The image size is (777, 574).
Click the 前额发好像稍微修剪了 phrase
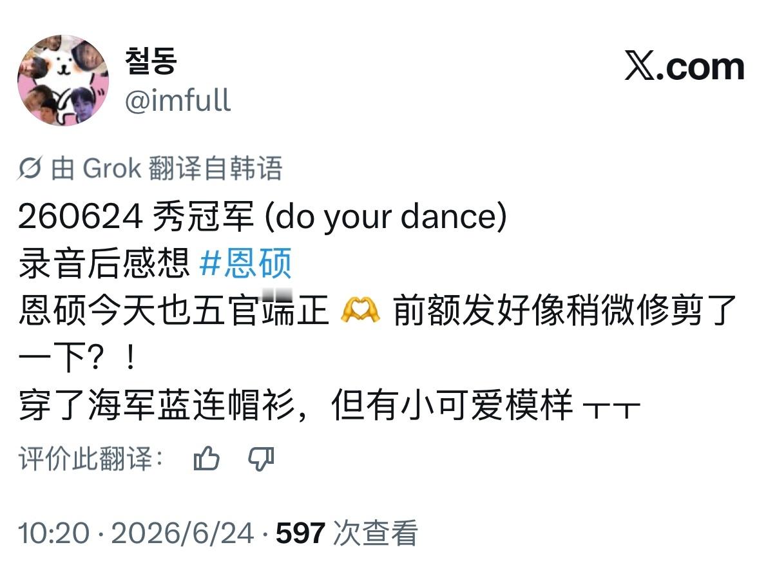[565, 313]
